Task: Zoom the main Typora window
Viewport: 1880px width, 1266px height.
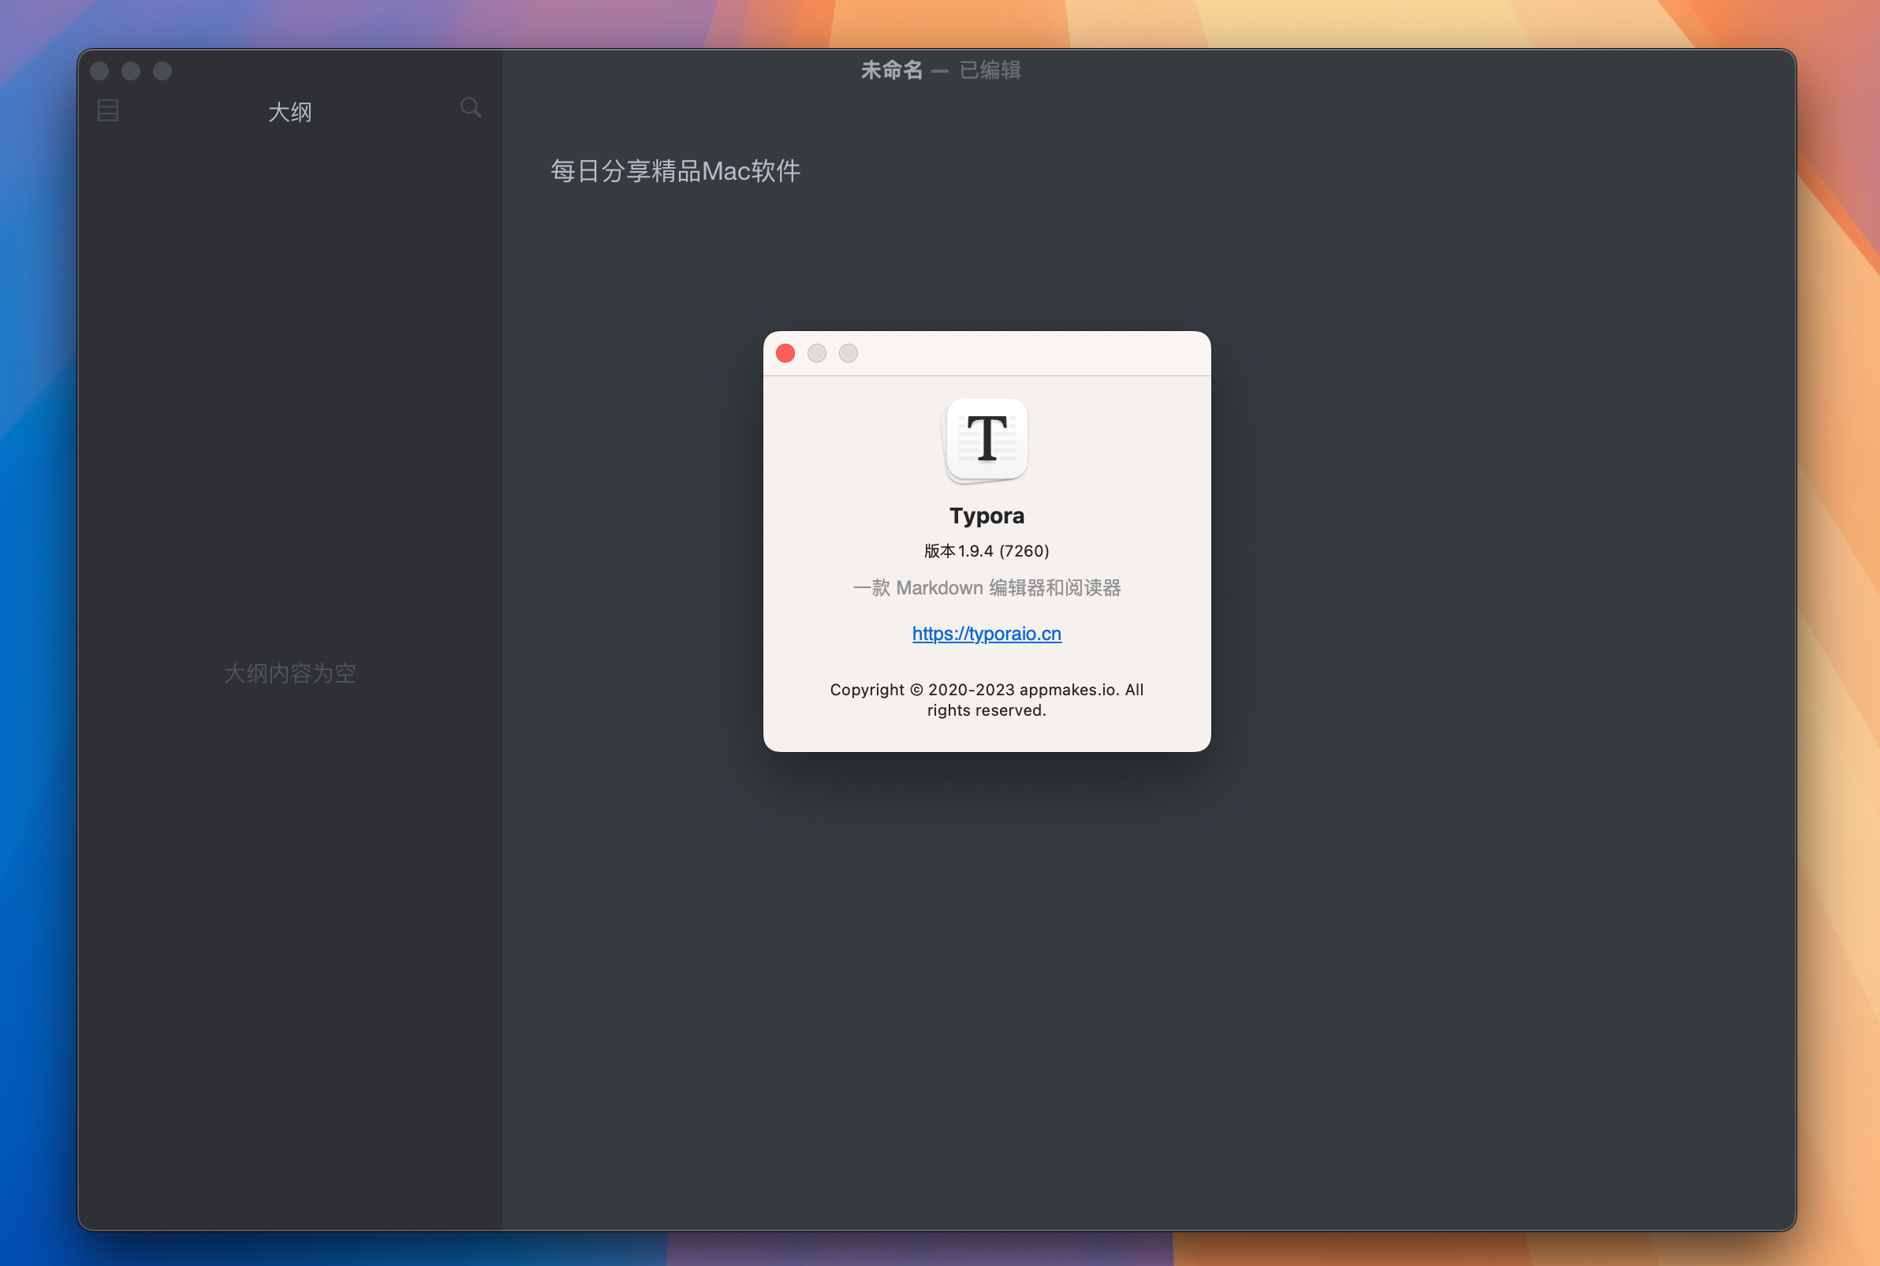Action: pyautogui.click(x=162, y=71)
